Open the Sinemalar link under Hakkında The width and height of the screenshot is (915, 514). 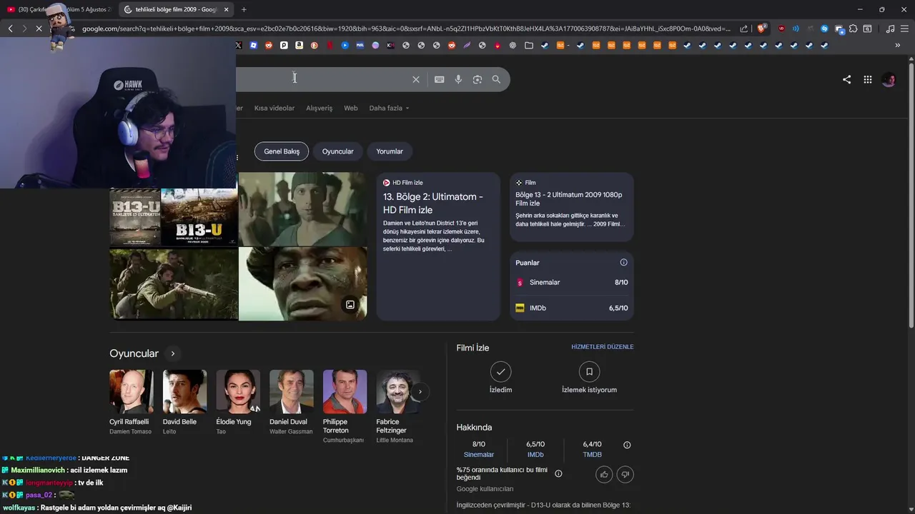point(479,455)
